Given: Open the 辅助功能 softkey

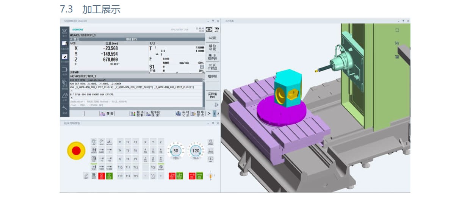Looking at the screenshot, I should [x=213, y=47].
